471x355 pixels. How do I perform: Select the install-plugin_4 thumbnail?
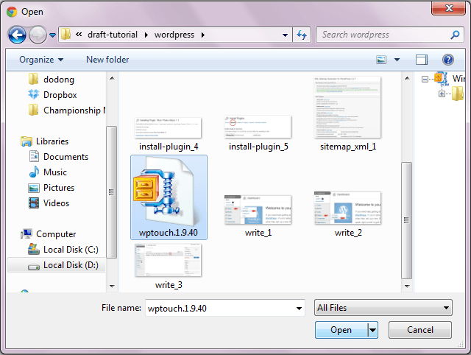click(169, 127)
